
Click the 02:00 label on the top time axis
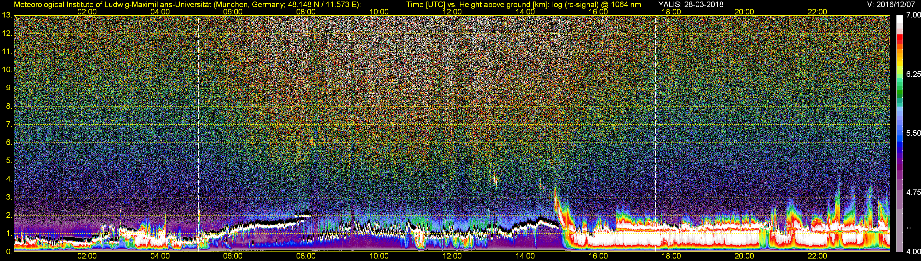pyautogui.click(x=87, y=12)
